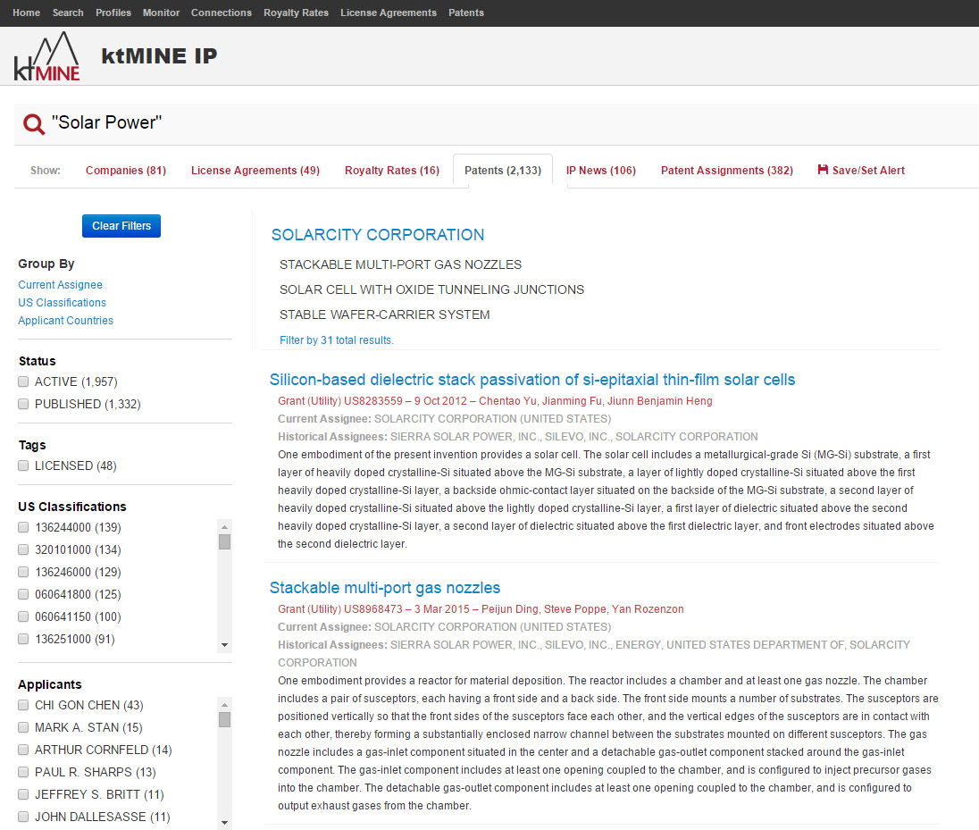Click the Save/Set Alert floppy disk icon
Viewport: 979px width, 830px height.
(x=823, y=169)
